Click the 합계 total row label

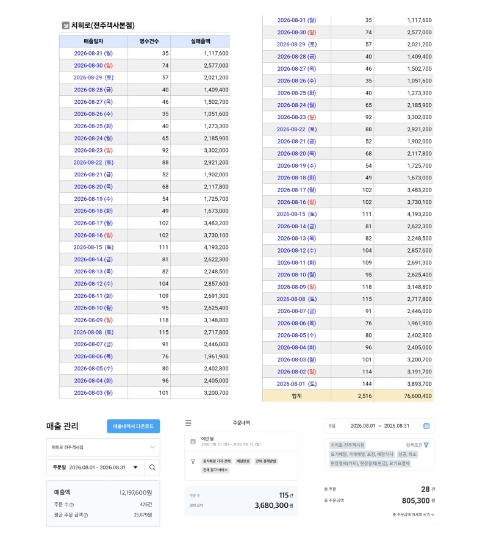point(296,396)
